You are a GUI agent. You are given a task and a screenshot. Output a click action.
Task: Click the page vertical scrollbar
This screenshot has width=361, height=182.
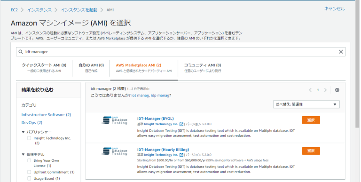(x=358, y=64)
